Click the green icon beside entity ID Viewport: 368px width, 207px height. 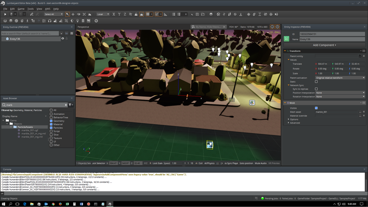click(287, 39)
